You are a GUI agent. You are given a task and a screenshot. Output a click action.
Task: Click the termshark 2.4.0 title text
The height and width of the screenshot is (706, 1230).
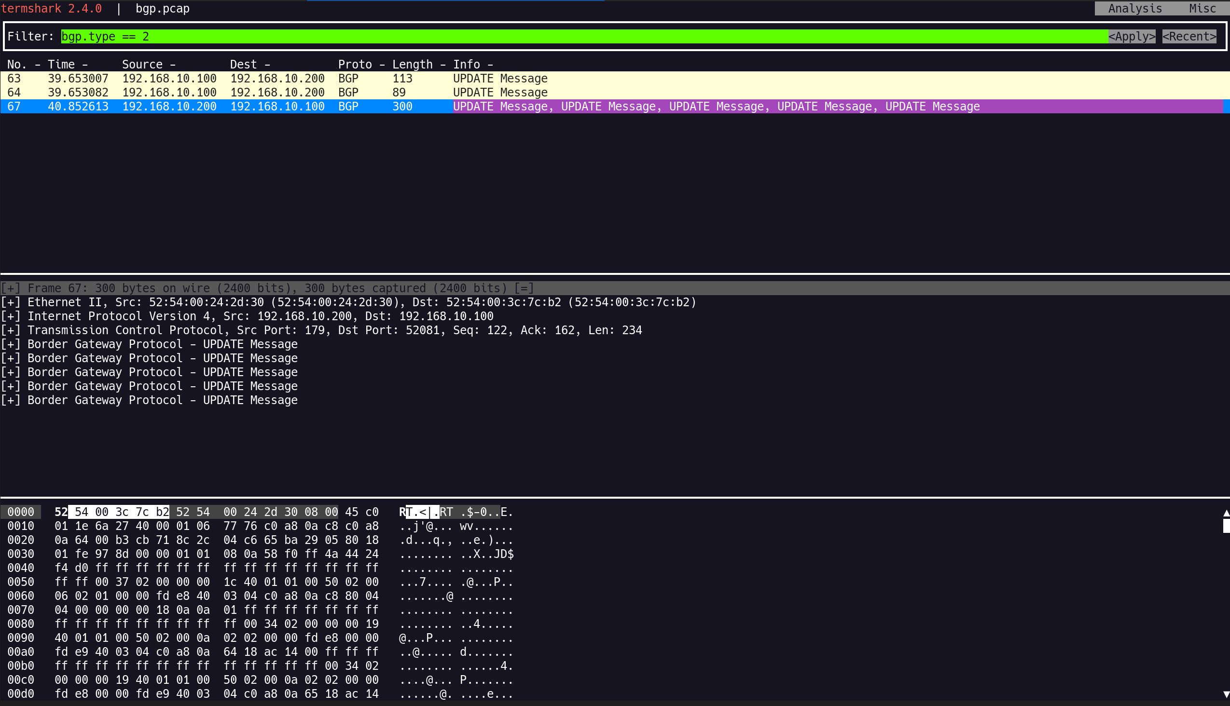pyautogui.click(x=51, y=8)
